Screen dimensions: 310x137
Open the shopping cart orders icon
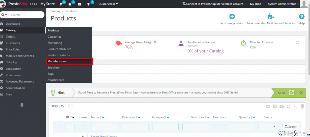coord(61,4)
